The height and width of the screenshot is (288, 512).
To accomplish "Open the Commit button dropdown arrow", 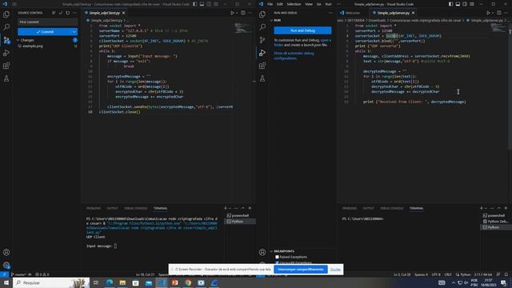I will point(74,32).
